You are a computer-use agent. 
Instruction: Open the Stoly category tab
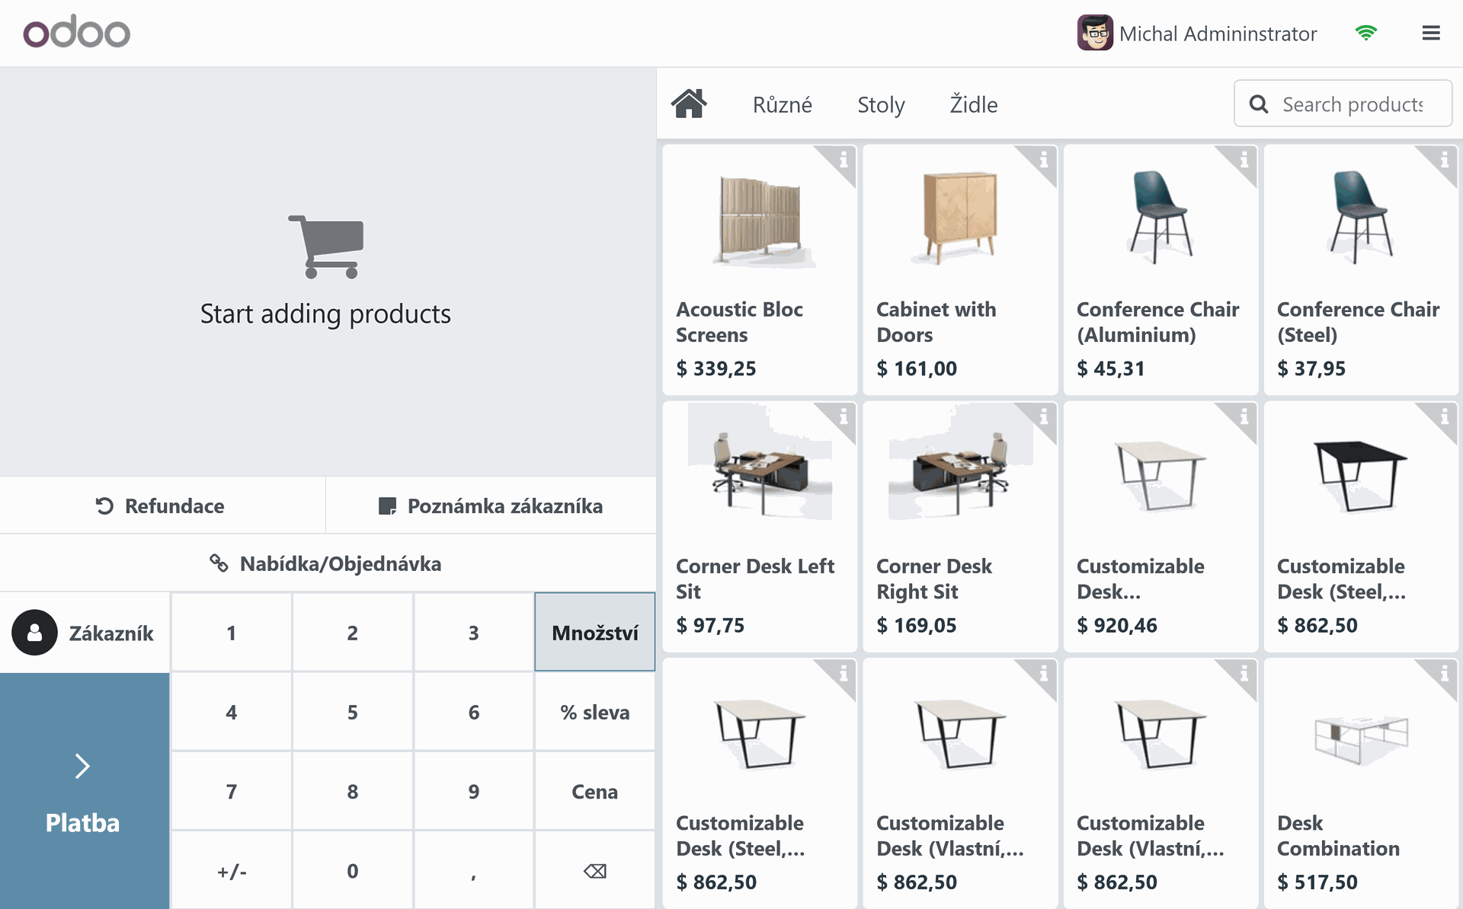[x=881, y=104]
